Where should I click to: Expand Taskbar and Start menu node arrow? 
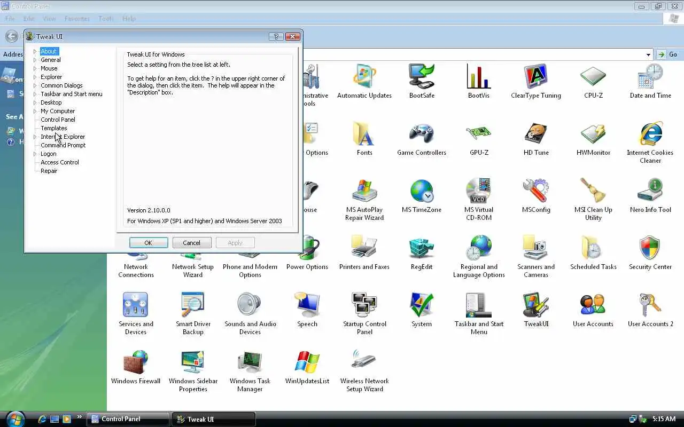click(35, 94)
